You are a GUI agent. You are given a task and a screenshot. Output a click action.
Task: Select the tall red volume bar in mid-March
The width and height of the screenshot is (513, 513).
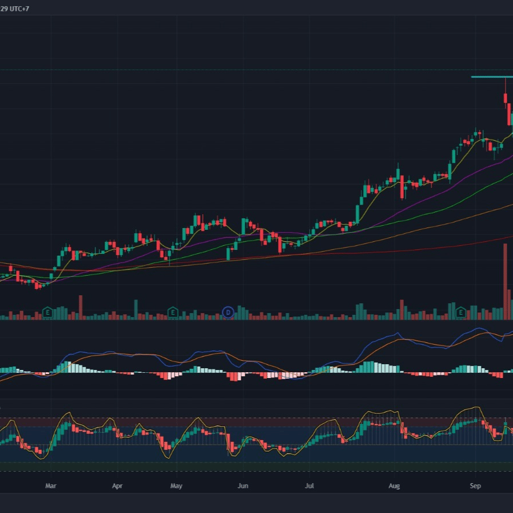click(x=80, y=307)
